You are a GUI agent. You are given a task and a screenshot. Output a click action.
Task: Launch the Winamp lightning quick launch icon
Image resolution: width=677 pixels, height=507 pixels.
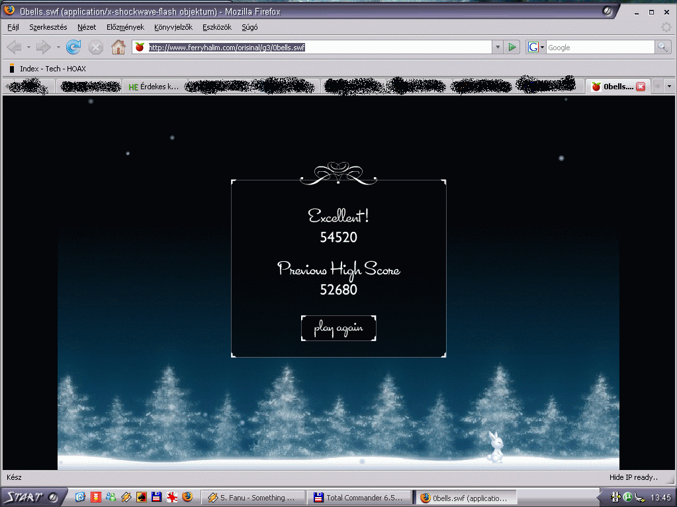point(126,497)
